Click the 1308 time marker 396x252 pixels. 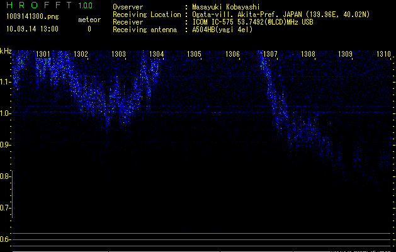click(x=308, y=54)
